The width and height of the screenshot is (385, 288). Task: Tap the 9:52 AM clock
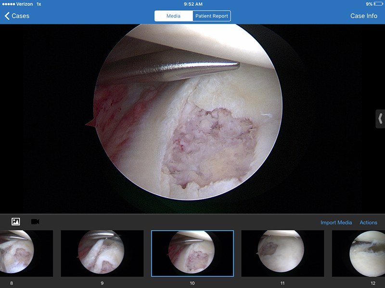193,4
